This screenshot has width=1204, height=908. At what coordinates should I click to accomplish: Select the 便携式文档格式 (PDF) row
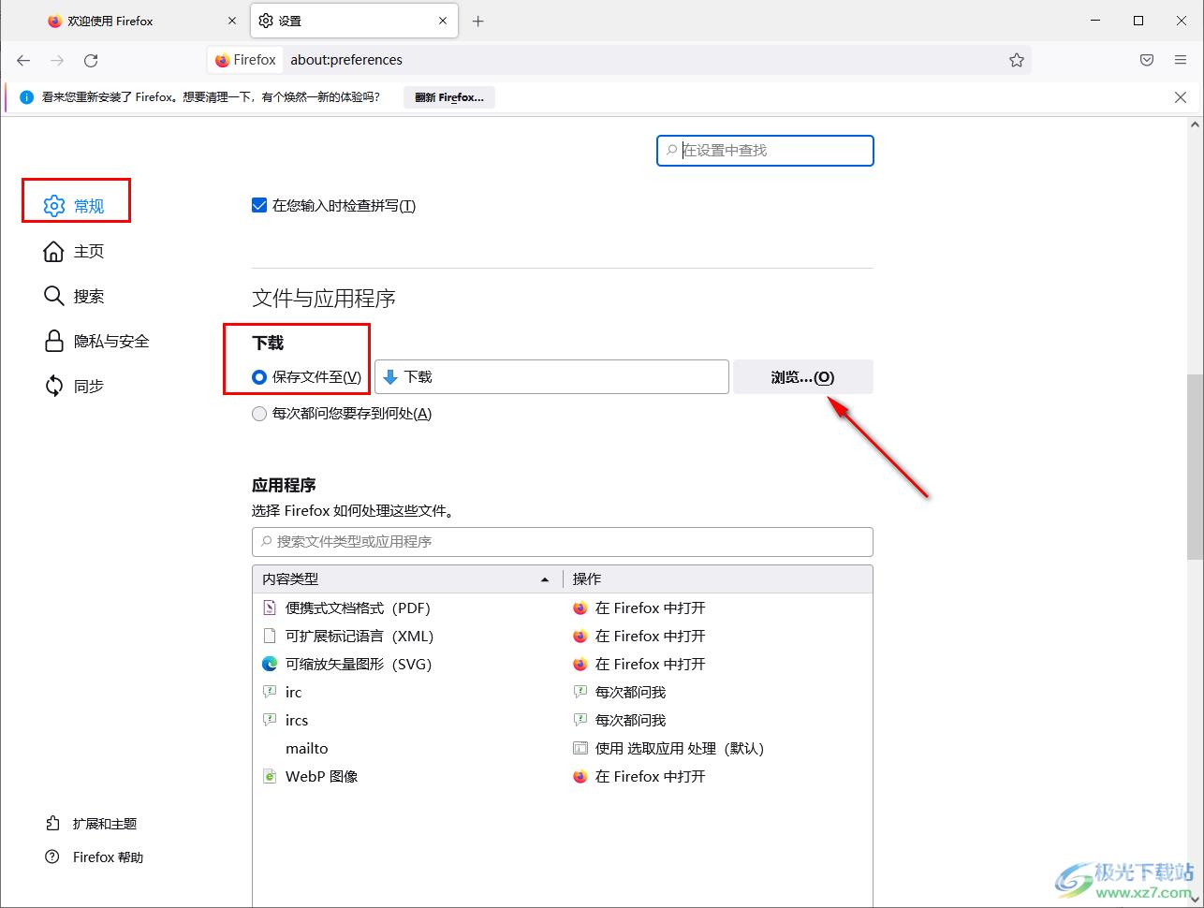point(563,608)
